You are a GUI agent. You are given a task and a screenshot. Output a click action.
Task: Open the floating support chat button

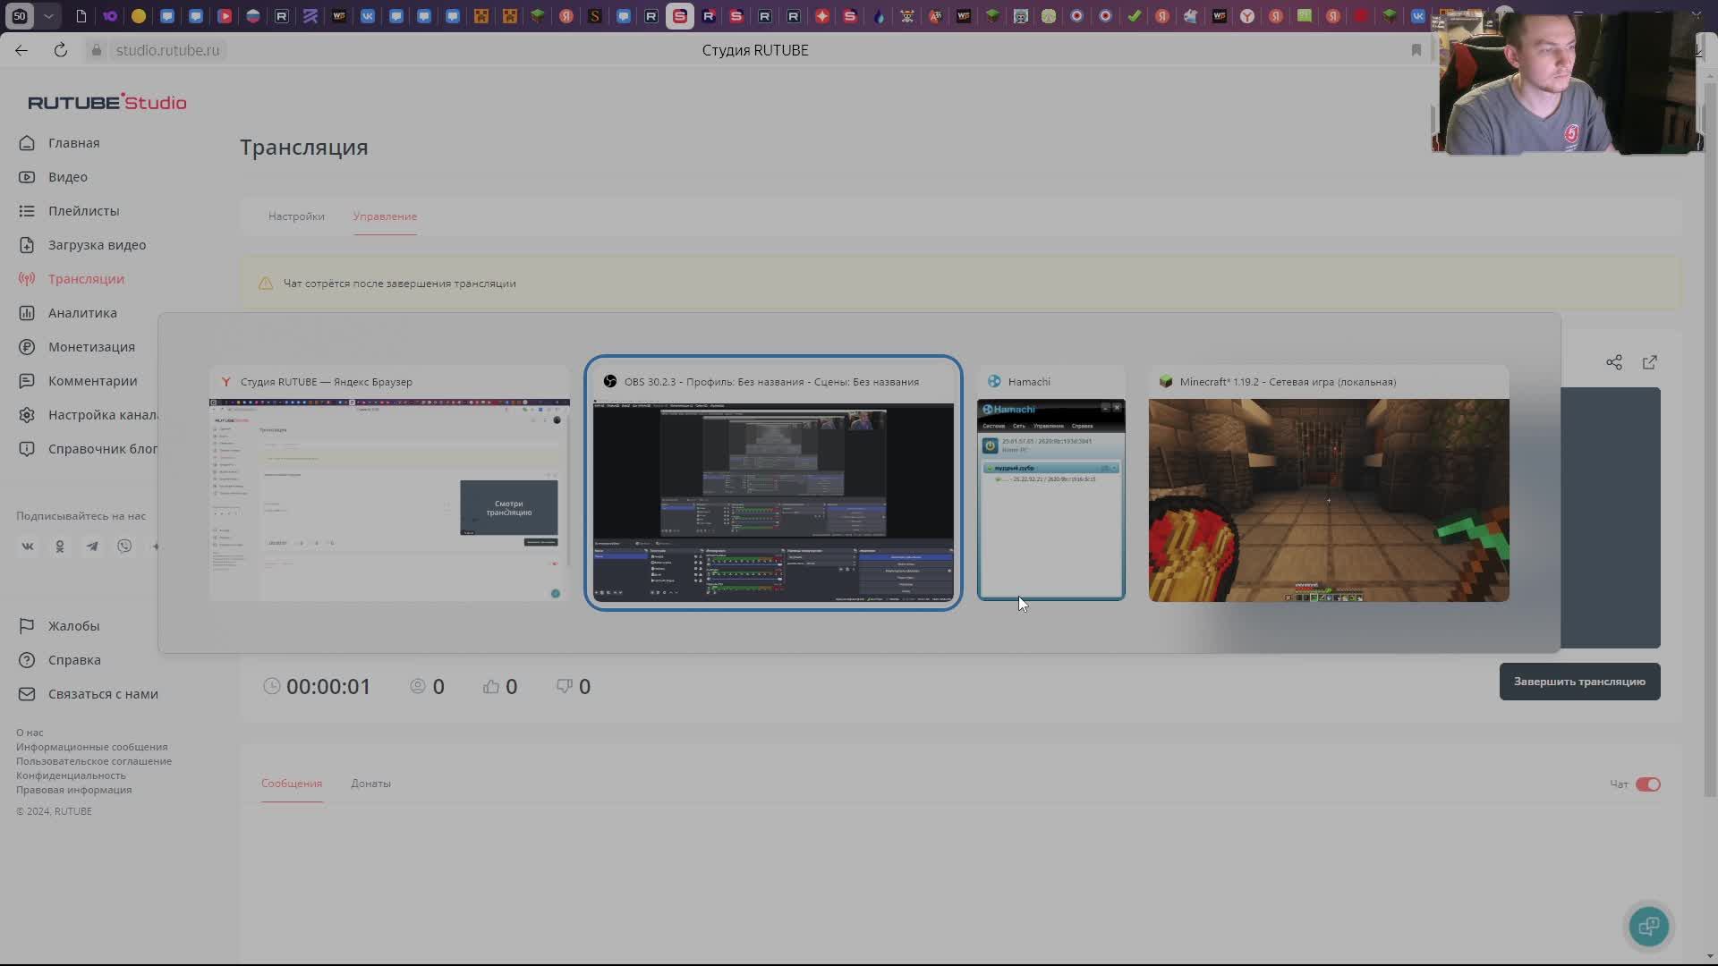[x=1649, y=927]
